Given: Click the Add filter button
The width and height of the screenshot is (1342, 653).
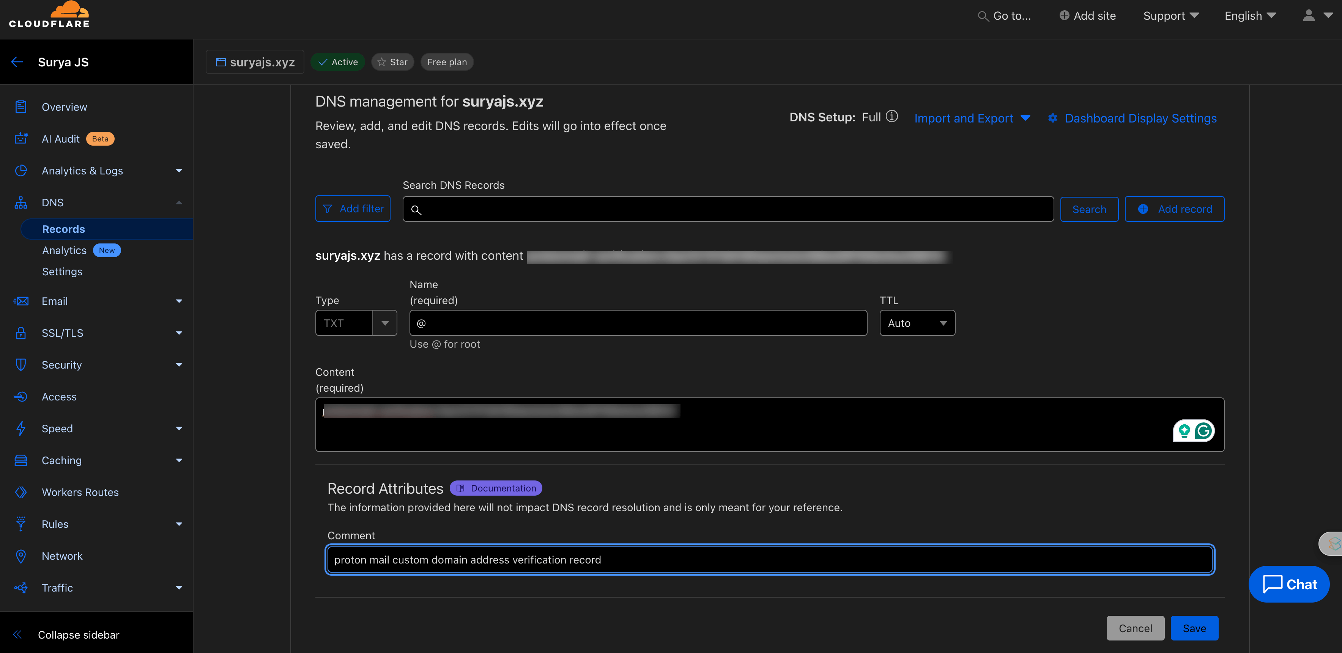Looking at the screenshot, I should [353, 209].
